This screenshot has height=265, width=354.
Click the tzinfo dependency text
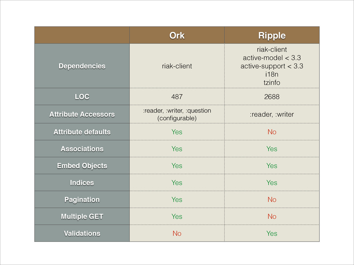(x=272, y=82)
